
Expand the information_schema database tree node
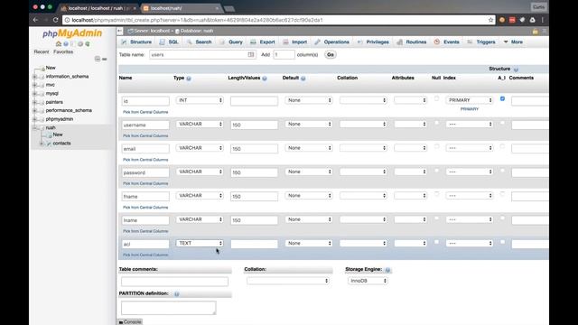point(34,77)
